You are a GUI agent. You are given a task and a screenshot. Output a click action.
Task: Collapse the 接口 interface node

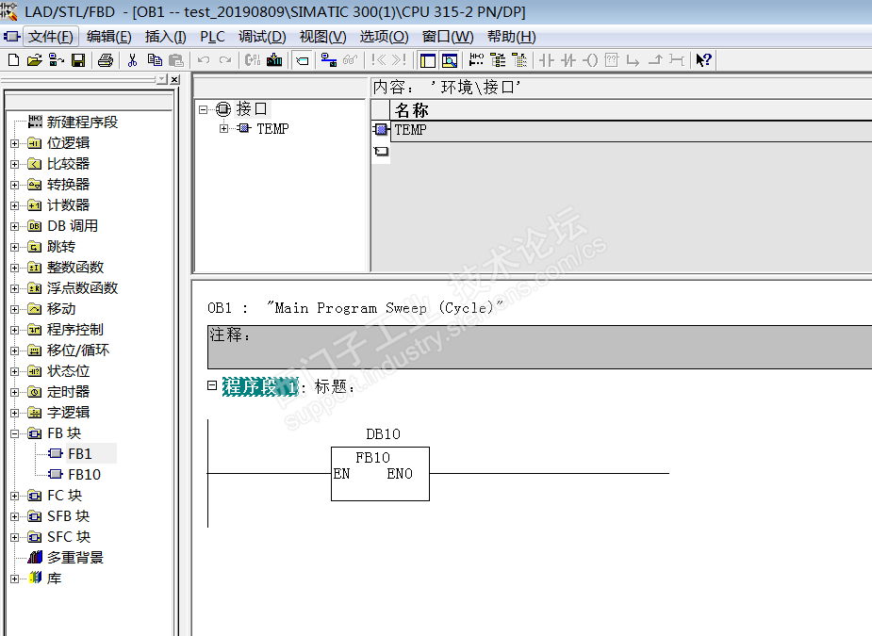pos(203,109)
